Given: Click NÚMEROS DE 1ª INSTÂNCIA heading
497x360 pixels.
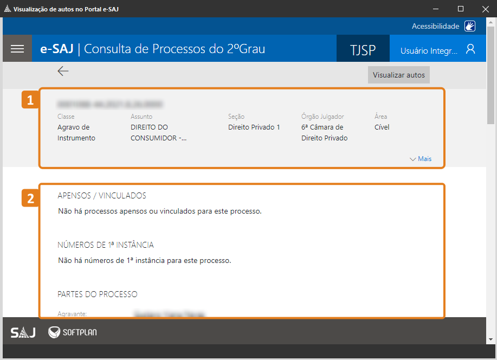Looking at the screenshot, I should tap(106, 245).
